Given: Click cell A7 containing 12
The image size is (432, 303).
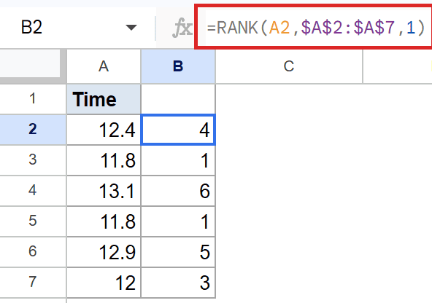Looking at the screenshot, I should pyautogui.click(x=104, y=282).
